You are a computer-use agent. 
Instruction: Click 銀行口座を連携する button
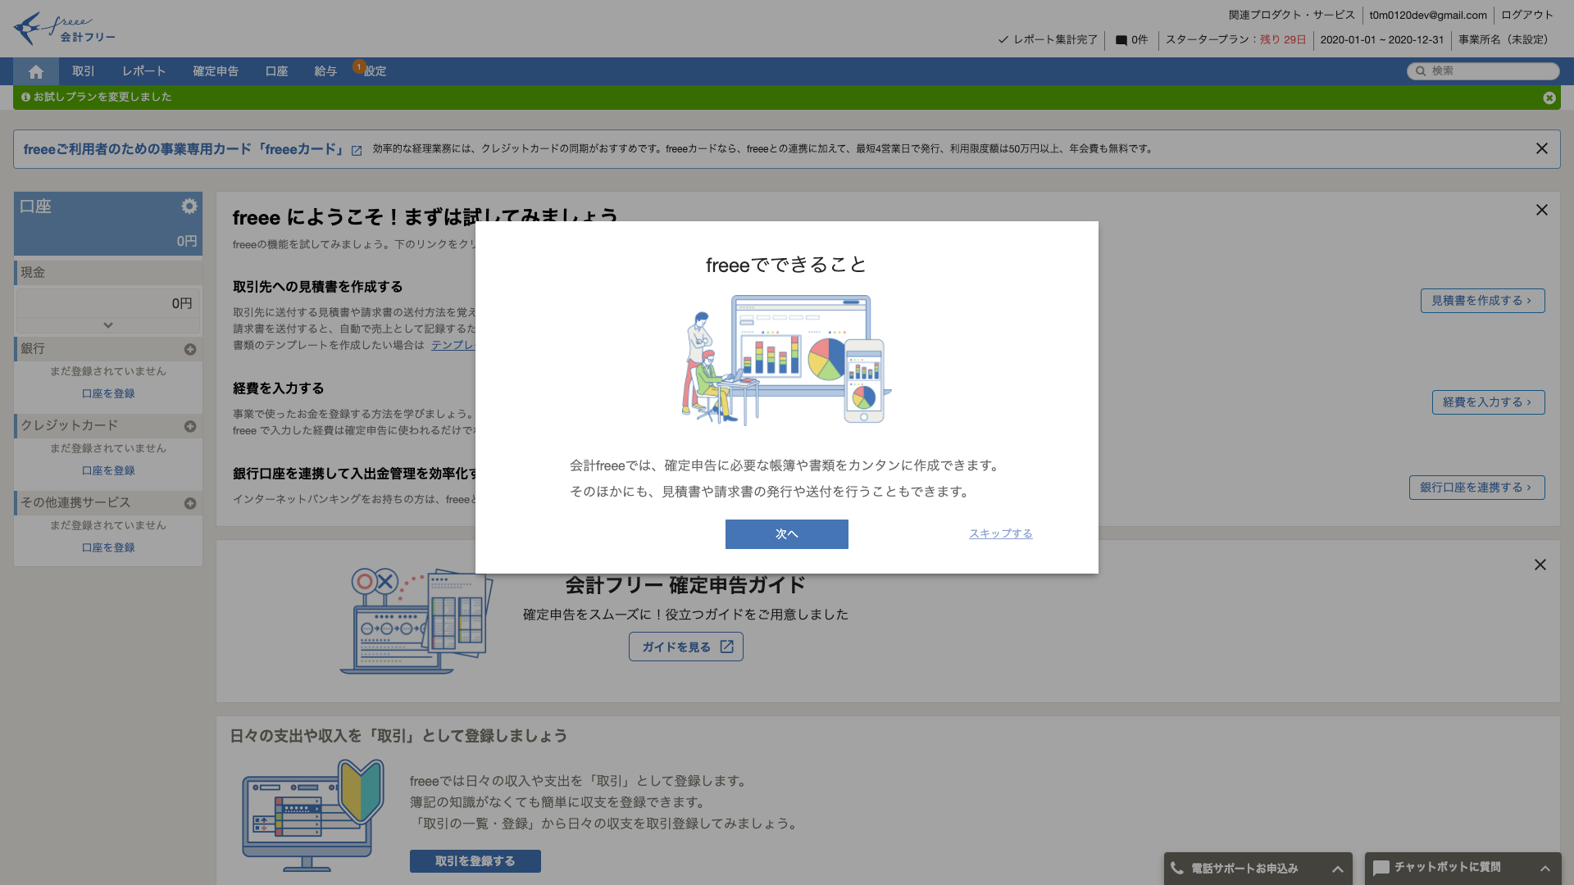(x=1476, y=488)
